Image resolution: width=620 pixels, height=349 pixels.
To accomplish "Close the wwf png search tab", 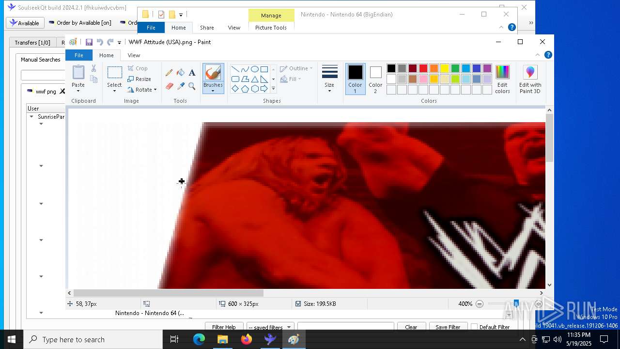I will (x=62, y=91).
